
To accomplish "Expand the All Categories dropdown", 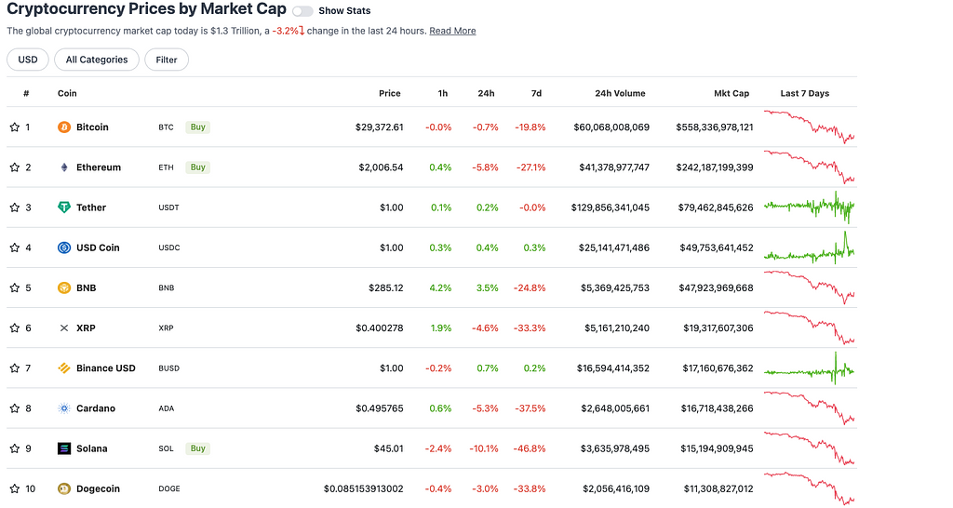I will 97,60.
